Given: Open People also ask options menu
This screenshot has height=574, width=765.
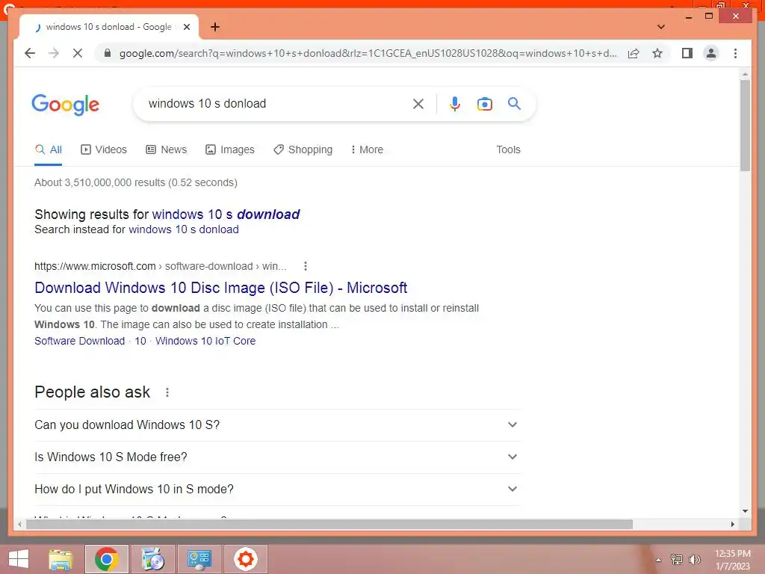Looking at the screenshot, I should point(167,392).
